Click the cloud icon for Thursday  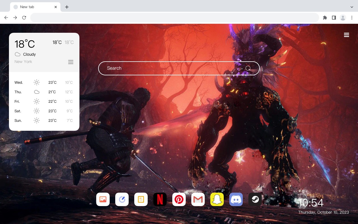click(37, 92)
